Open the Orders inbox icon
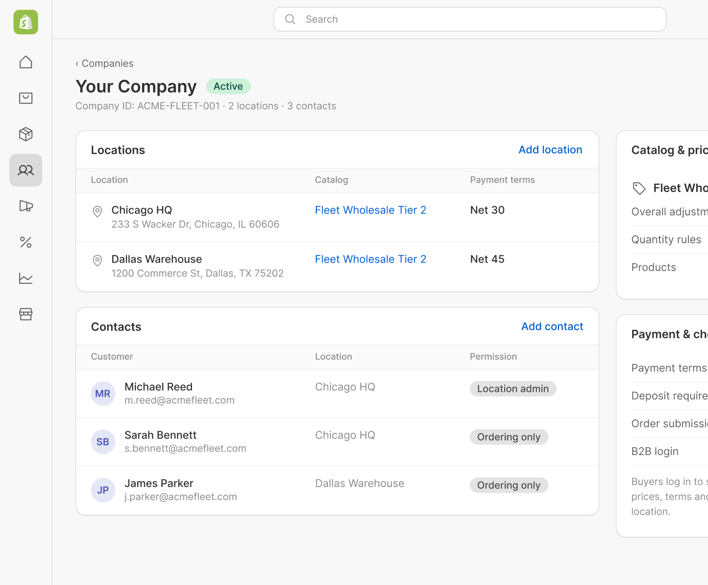Screen dimensions: 708x585 (26, 98)
